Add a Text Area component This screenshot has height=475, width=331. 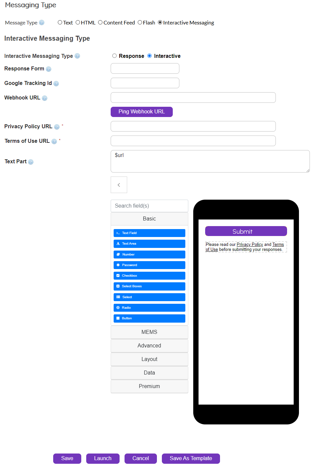pos(149,244)
